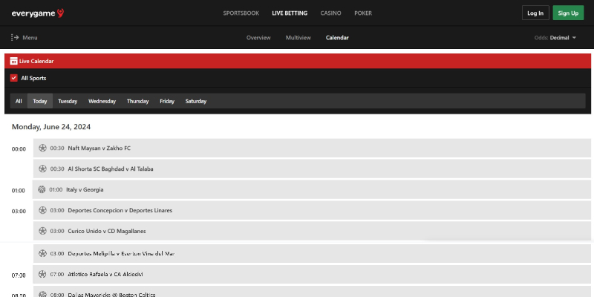Toggle the All Sports checkbox
This screenshot has width=594, height=297.
pyautogui.click(x=14, y=78)
